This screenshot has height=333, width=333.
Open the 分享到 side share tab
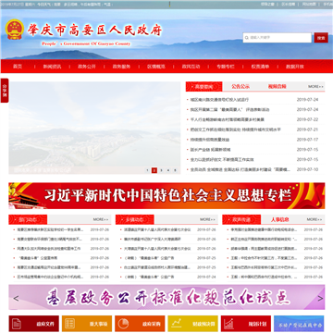tap(5, 91)
